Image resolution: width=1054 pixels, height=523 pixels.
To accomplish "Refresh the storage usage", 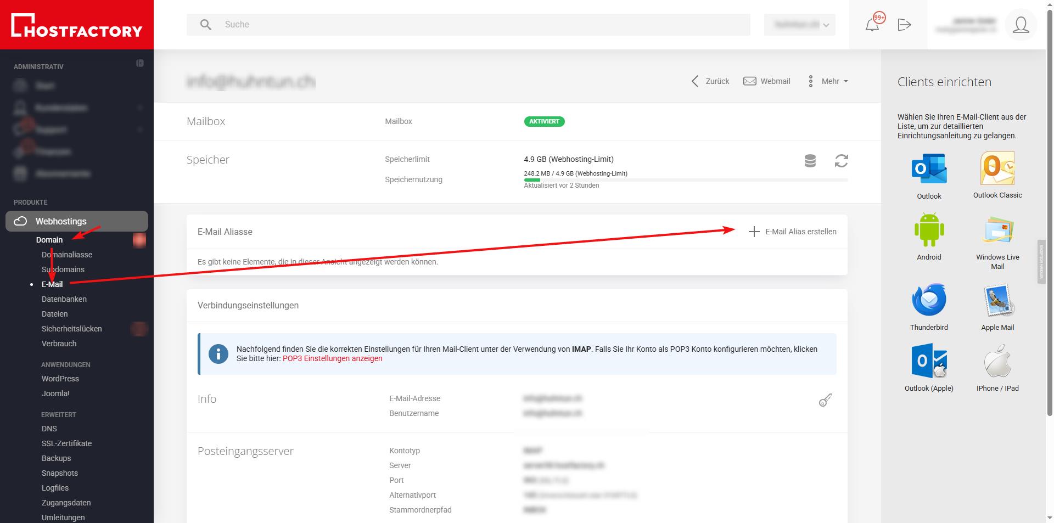I will [842, 161].
